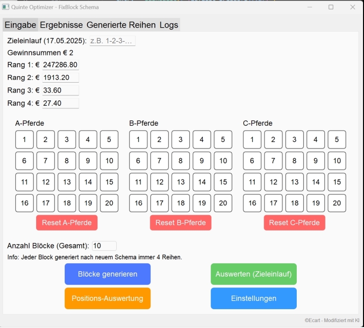Viewport: 364px width, 328px height.
Task: Select horse 1 in A-Pferde
Action: tap(24, 140)
